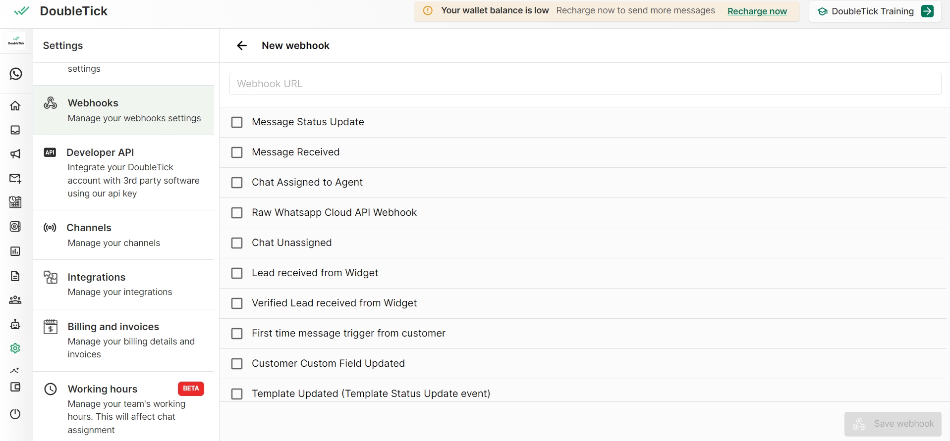Select Raw Whatsapp Cloud API Webhook checkbox
The height and width of the screenshot is (441, 950).
click(x=237, y=213)
